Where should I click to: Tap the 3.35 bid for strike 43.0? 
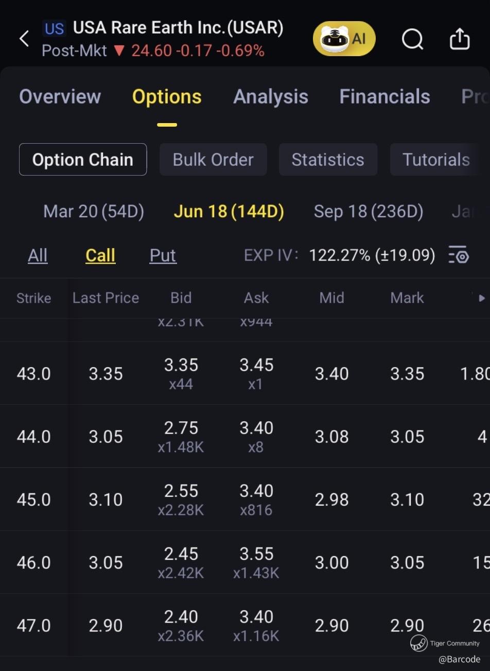181,365
